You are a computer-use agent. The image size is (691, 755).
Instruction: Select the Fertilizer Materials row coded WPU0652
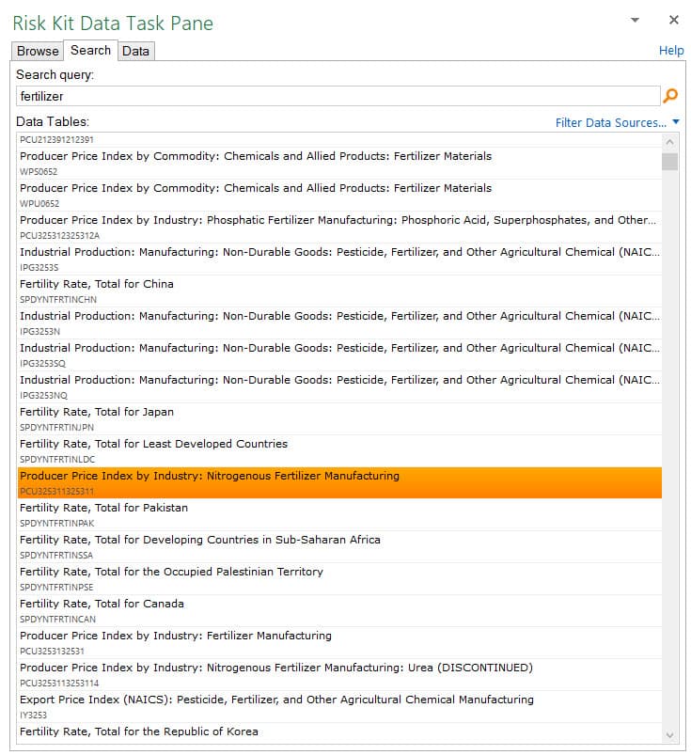pos(339,195)
